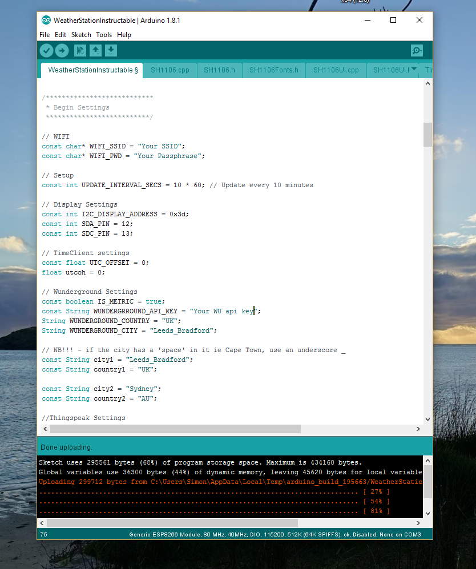Click the editor scroll down arrow
The image size is (476, 569).
pos(427,419)
